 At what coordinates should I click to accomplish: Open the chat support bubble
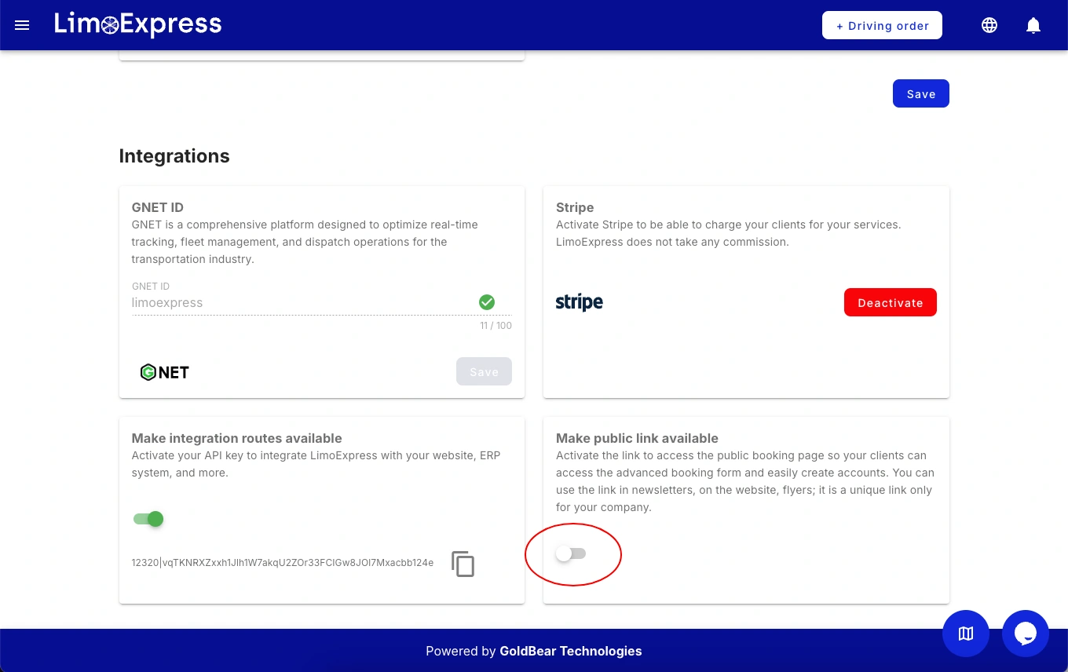[1026, 634]
